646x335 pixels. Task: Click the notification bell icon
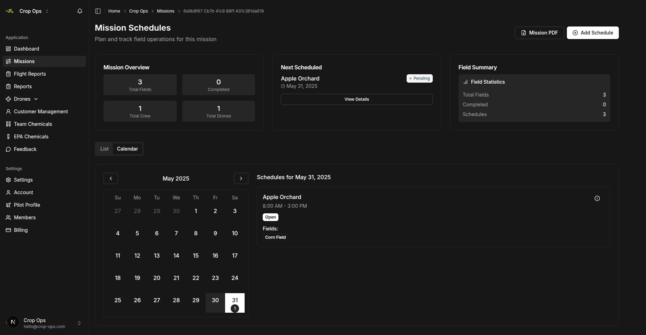point(80,11)
